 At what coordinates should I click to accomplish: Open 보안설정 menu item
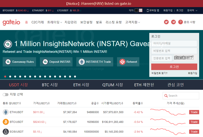pyautogui.click(x=86, y=22)
